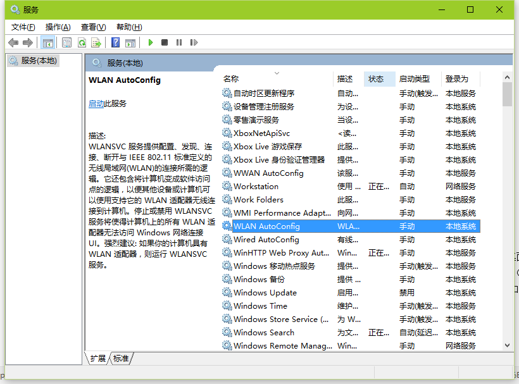Image resolution: width=519 pixels, height=384 pixels.
Task: Click the Stop Service icon
Action: 164,42
